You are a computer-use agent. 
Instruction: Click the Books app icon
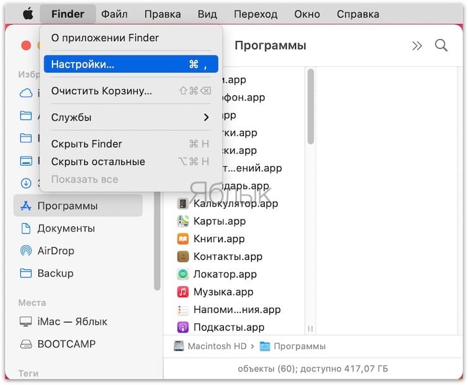(183, 239)
